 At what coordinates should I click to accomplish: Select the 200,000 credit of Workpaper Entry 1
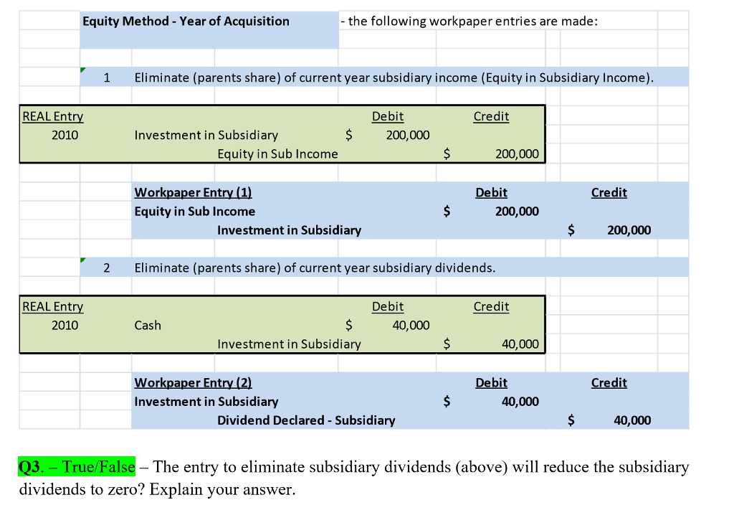629,230
